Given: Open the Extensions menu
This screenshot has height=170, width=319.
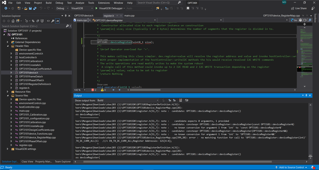Looking at the screenshot, I should 104,3.
